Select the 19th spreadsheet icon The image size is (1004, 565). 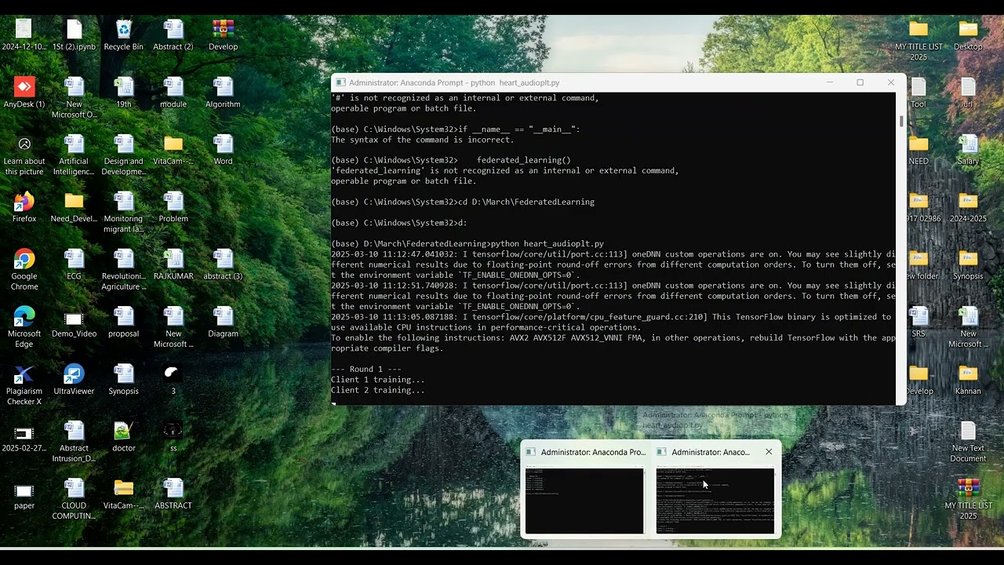click(123, 93)
